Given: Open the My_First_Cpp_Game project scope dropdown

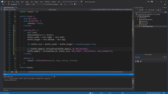Looking at the screenshot, I should click(25, 10).
